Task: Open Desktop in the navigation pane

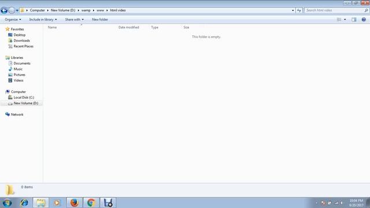Action: tap(19, 35)
